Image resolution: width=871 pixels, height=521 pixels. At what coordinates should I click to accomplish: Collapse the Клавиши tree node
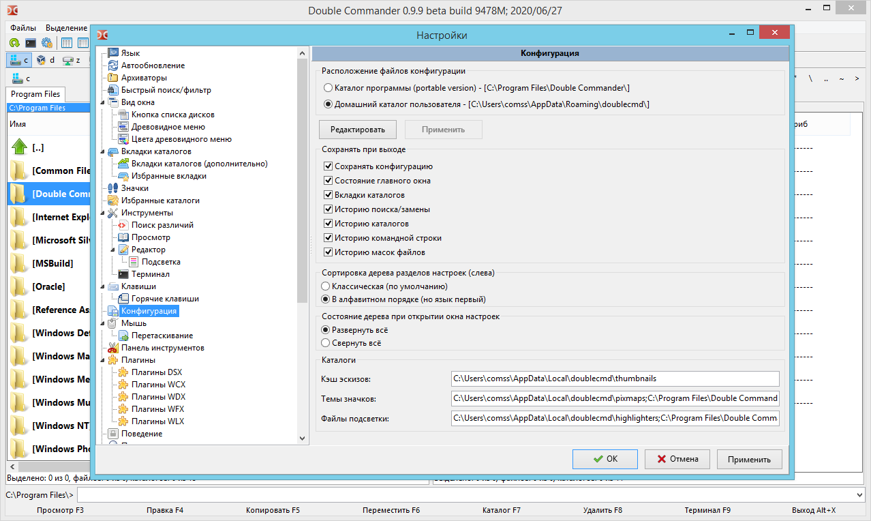[x=103, y=286]
